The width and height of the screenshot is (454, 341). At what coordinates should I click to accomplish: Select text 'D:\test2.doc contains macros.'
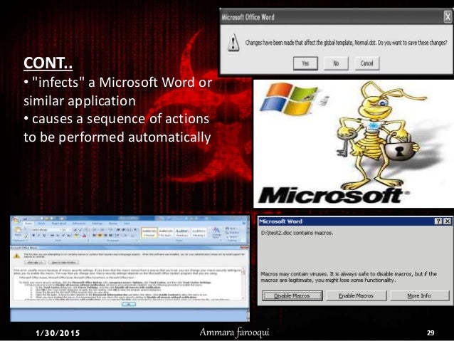297,233
